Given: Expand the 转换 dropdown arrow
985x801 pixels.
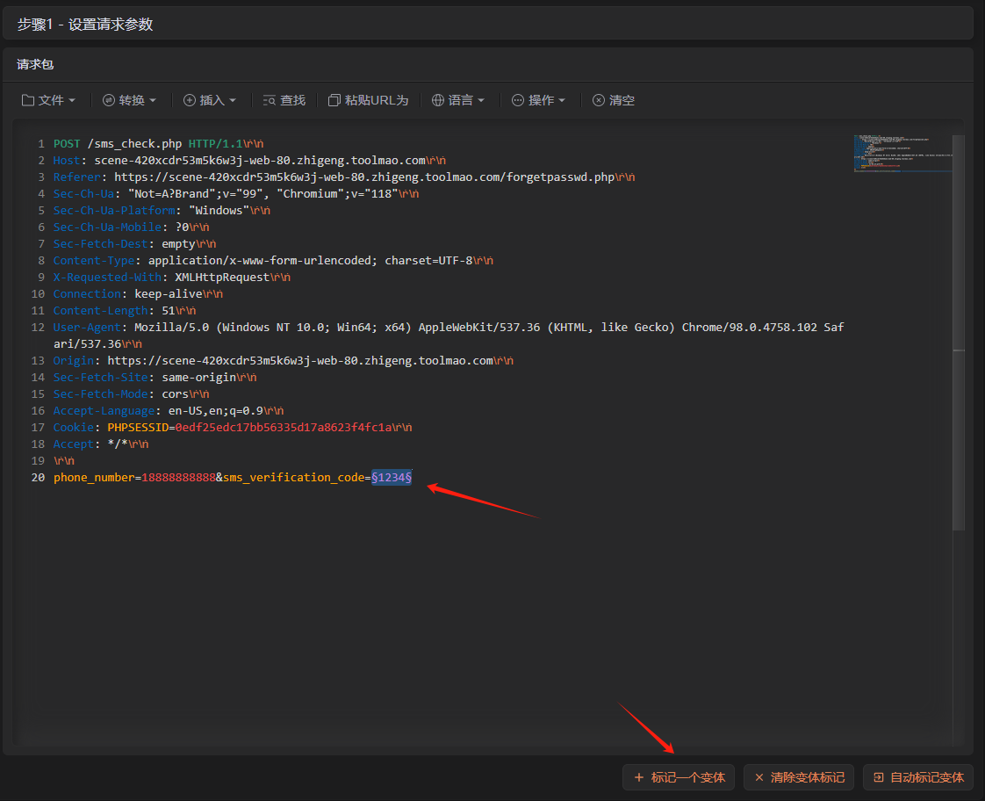Looking at the screenshot, I should pyautogui.click(x=153, y=100).
